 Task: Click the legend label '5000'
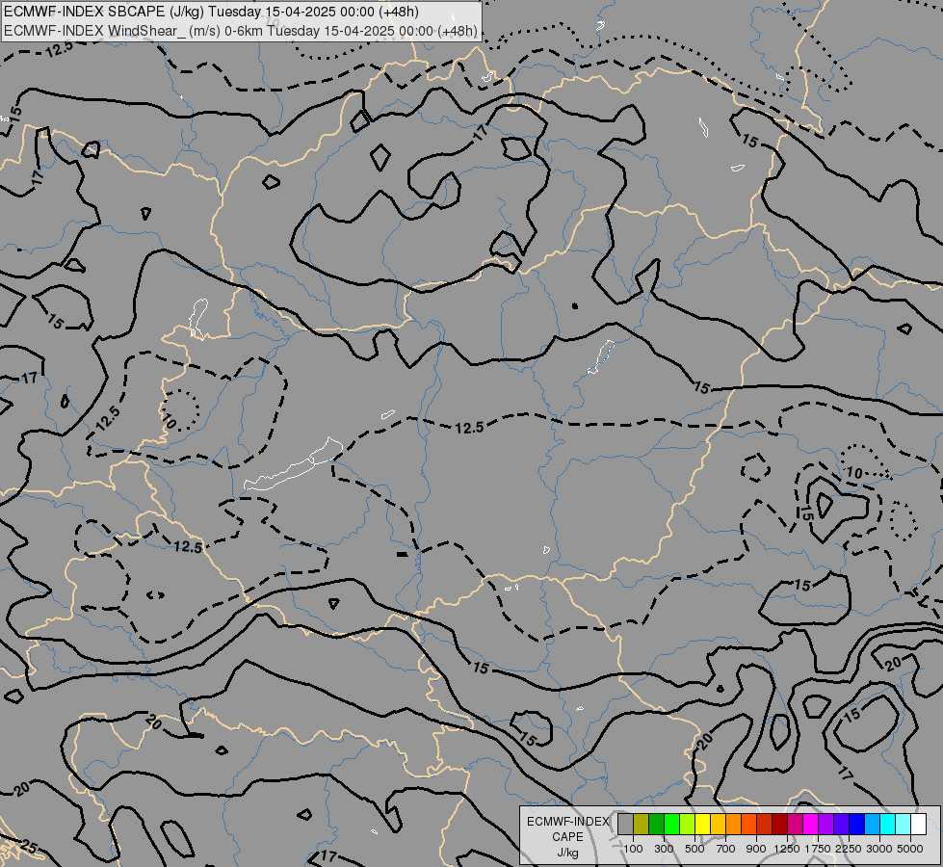pos(910,849)
